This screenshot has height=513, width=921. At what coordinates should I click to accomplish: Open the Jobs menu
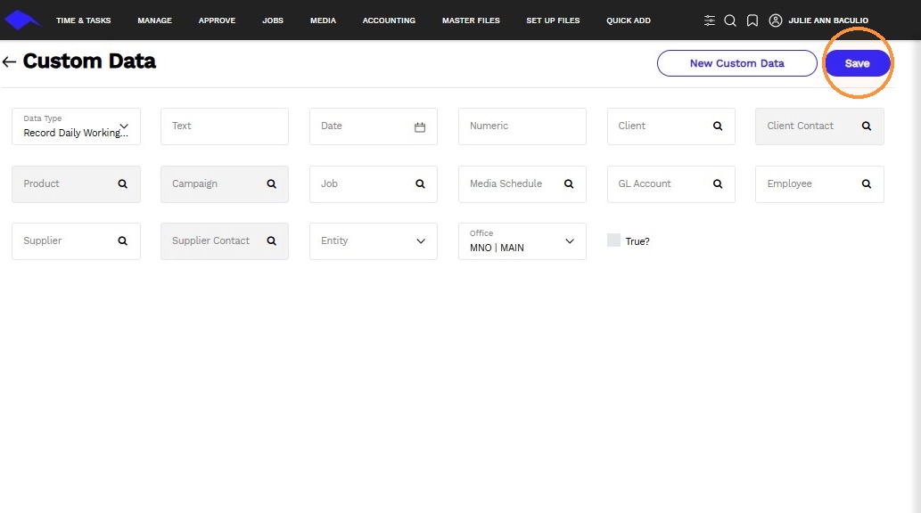click(273, 20)
